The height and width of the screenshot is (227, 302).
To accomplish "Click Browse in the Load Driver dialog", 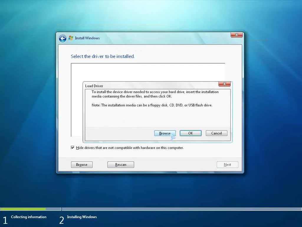I will pyautogui.click(x=165, y=133).
